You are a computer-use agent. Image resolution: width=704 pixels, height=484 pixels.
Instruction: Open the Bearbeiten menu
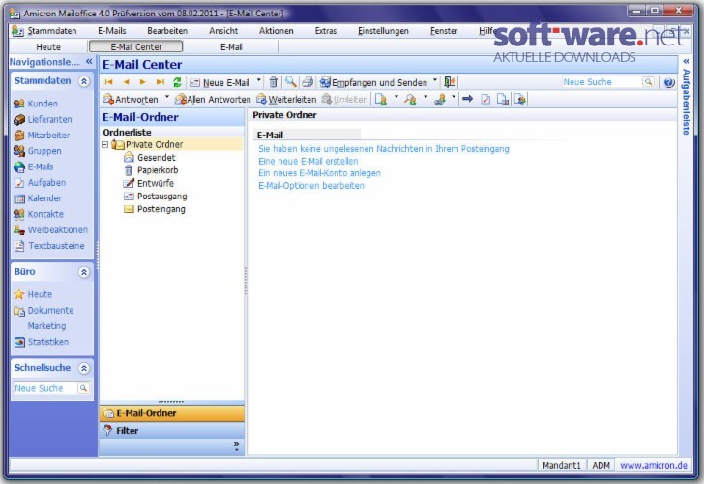tap(167, 31)
